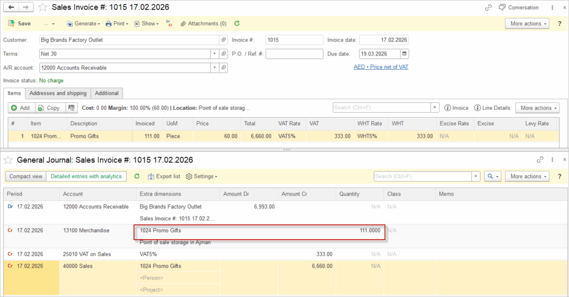
Task: Switch to Addresses and shipping tab
Action: pyautogui.click(x=58, y=93)
